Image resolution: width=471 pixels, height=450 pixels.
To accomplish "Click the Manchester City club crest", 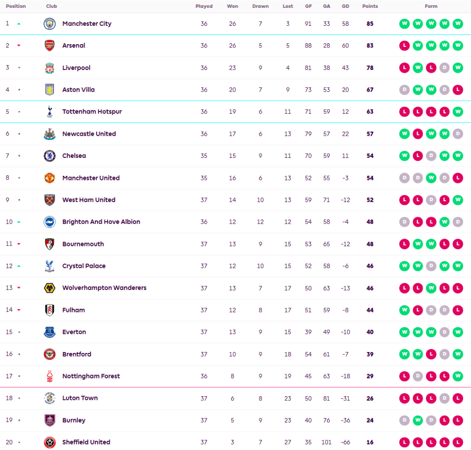I will click(49, 24).
